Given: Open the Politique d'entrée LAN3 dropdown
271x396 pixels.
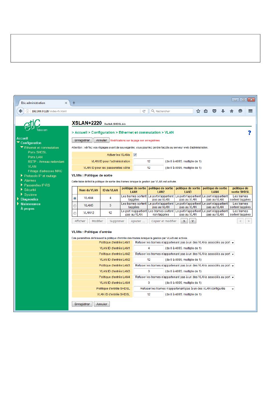Looking at the screenshot, I should pos(184,266).
